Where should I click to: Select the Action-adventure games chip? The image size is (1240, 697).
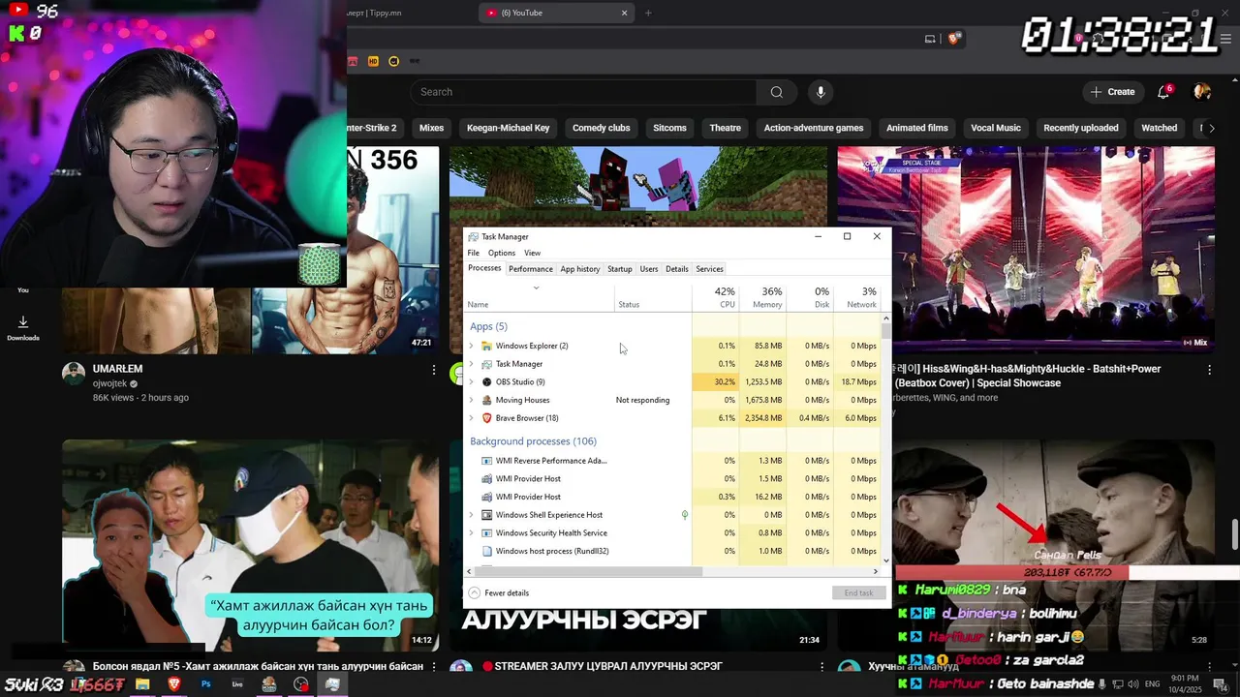click(x=814, y=128)
